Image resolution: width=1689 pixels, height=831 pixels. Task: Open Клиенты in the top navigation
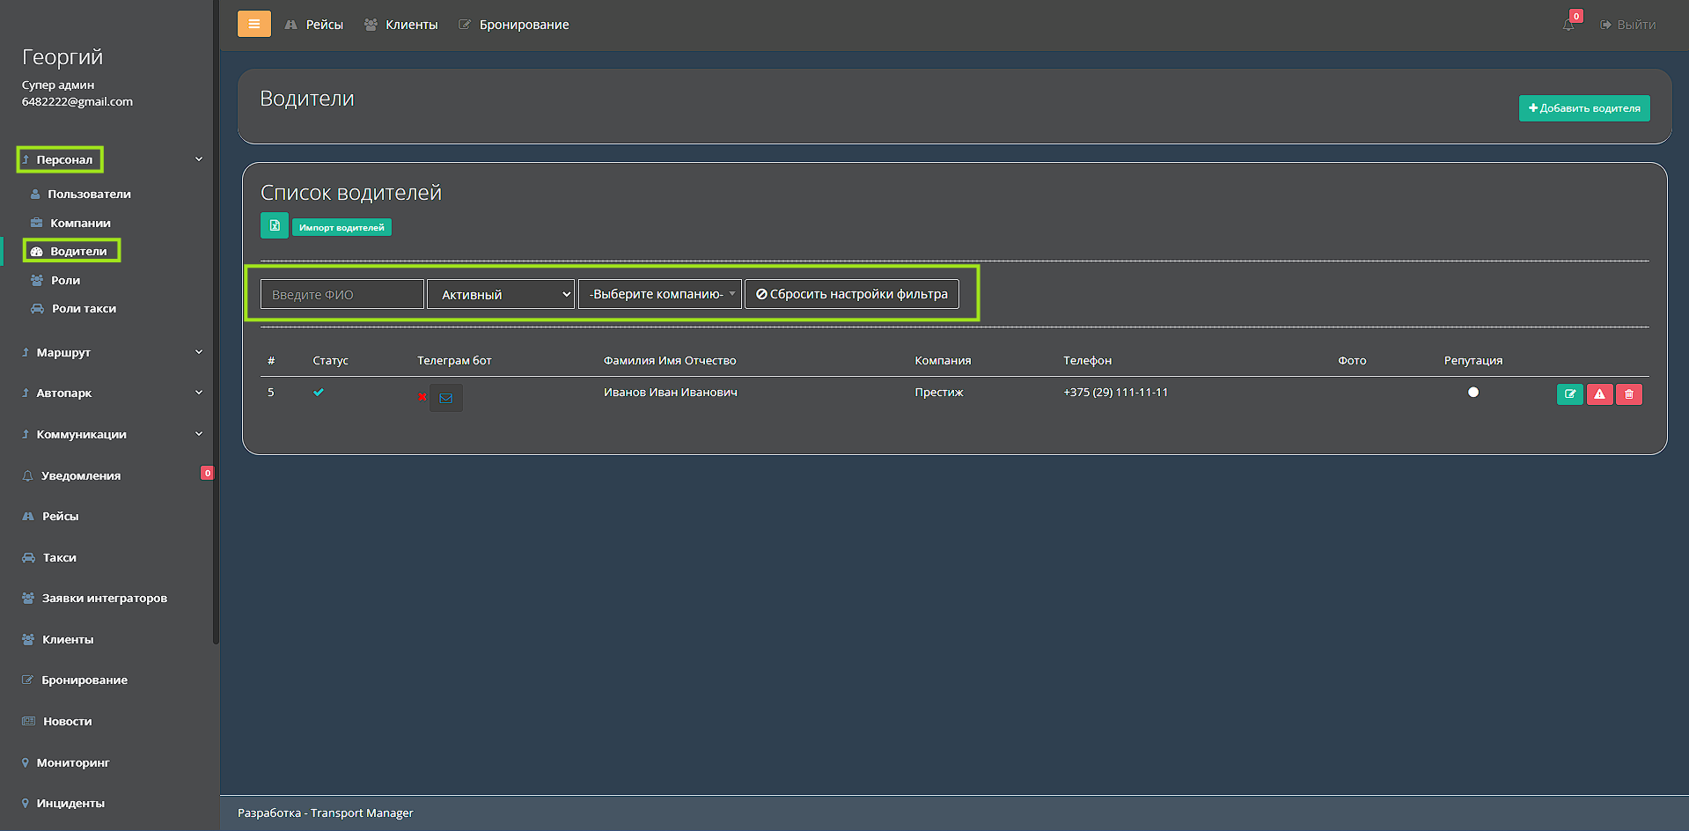pos(401,25)
